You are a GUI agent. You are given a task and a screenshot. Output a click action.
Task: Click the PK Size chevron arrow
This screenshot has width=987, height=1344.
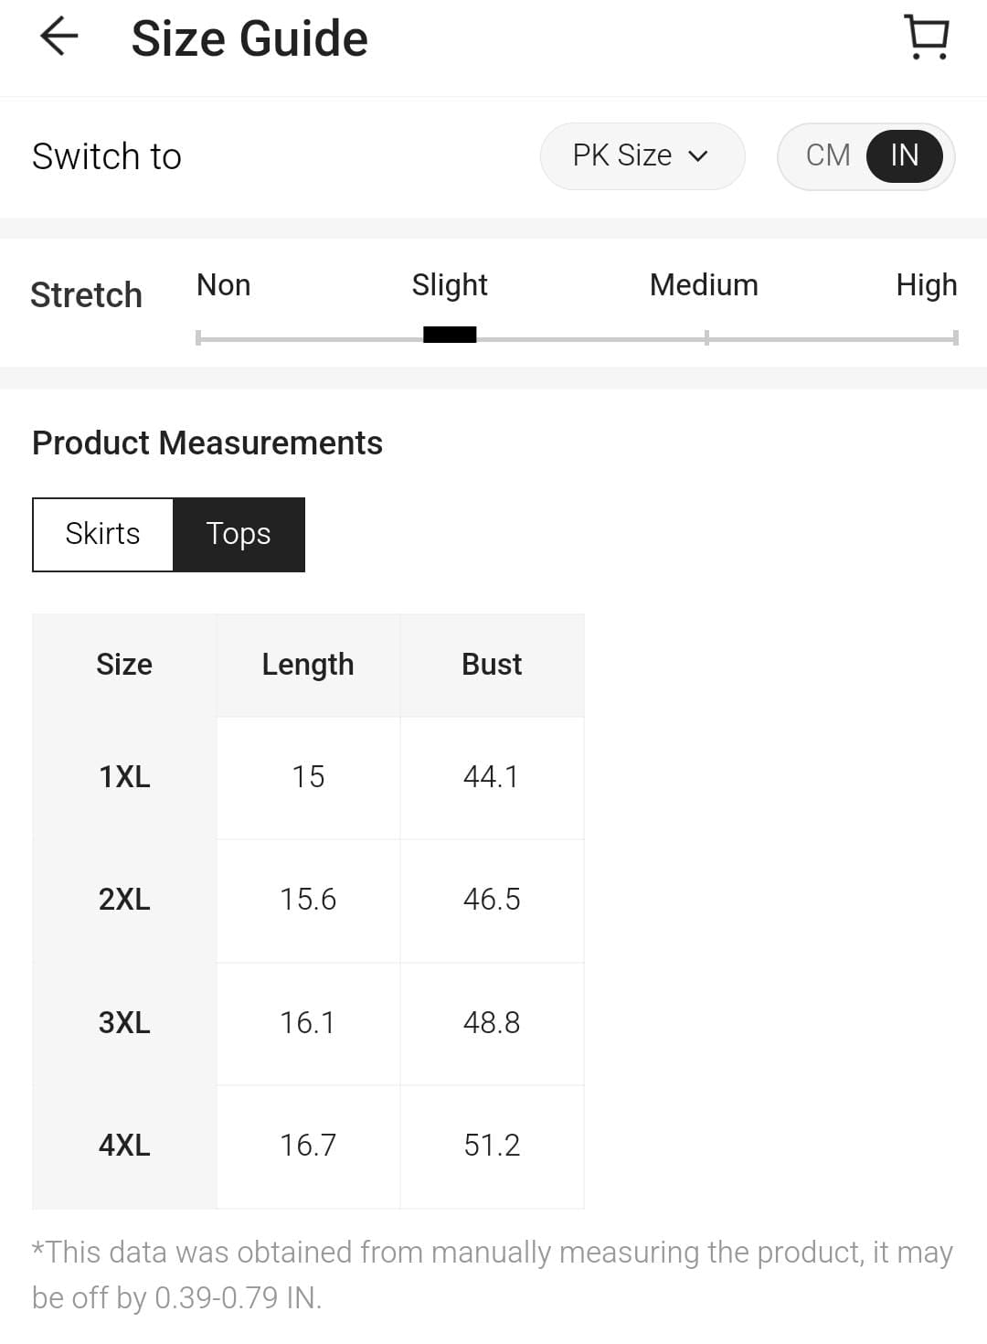698,156
